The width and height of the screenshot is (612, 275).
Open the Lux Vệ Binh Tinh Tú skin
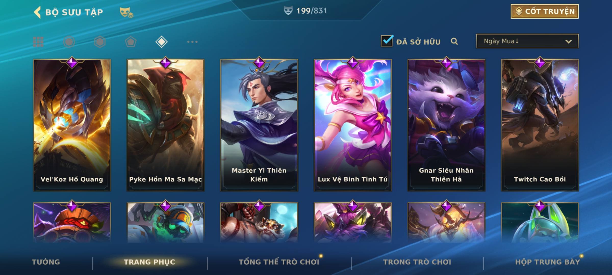point(353,125)
